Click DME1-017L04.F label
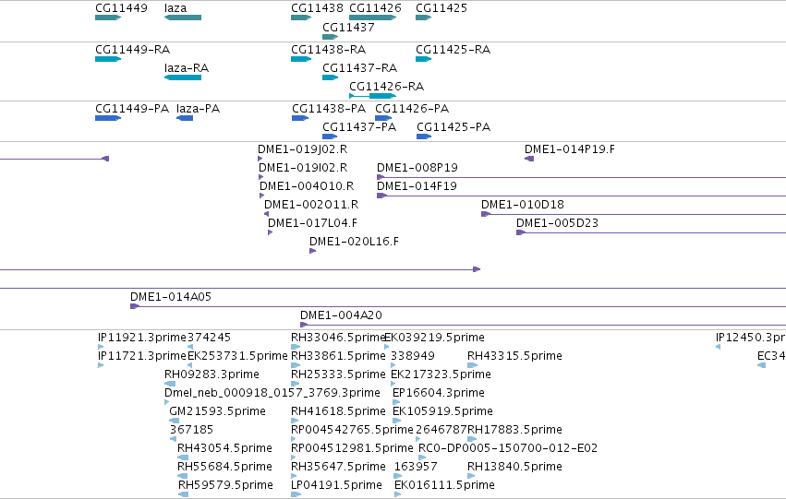Image resolution: width=786 pixels, height=499 pixels. point(312,223)
